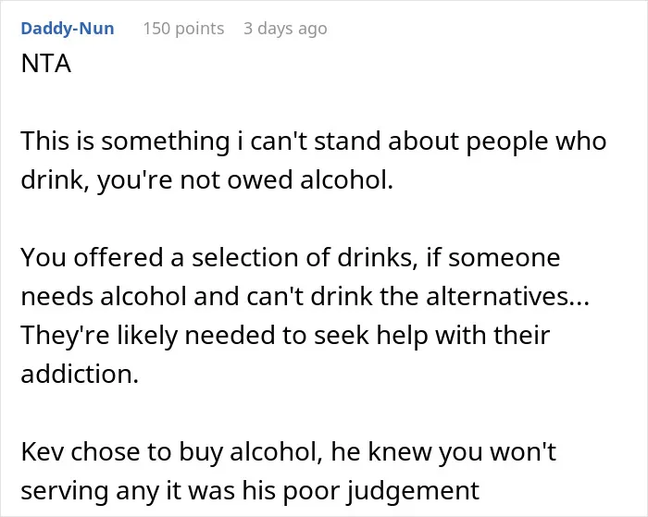The image size is (648, 517).
Task: Click the word judgement in the last line
Action: (x=413, y=491)
